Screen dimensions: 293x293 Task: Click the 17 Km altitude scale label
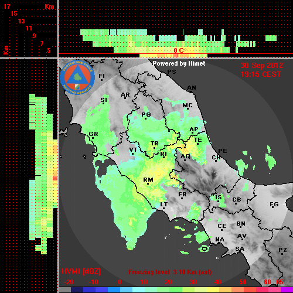6,6
